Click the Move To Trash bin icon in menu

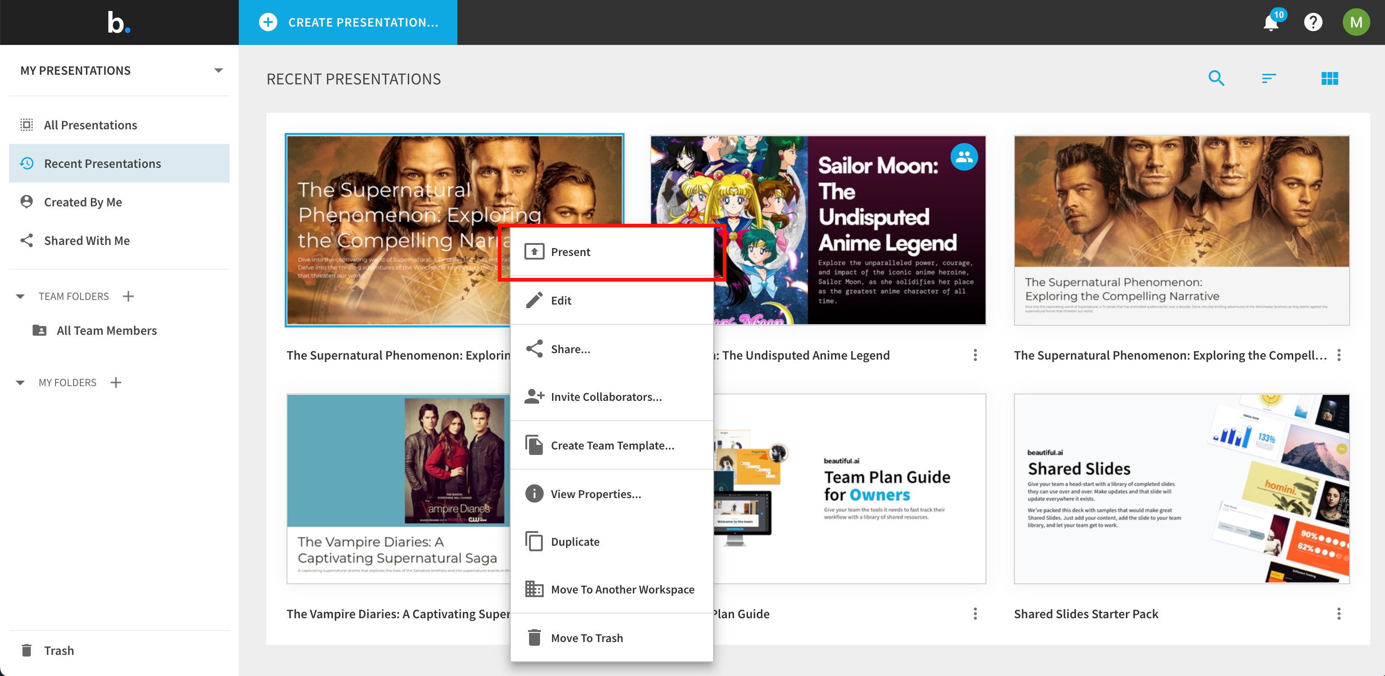click(x=534, y=637)
